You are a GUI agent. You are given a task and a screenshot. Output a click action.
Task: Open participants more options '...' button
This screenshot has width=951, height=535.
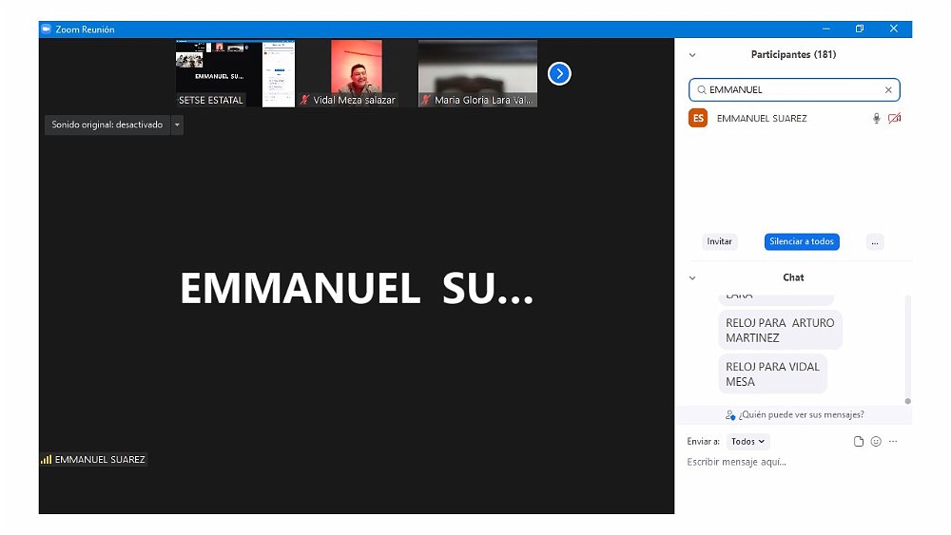coord(876,242)
